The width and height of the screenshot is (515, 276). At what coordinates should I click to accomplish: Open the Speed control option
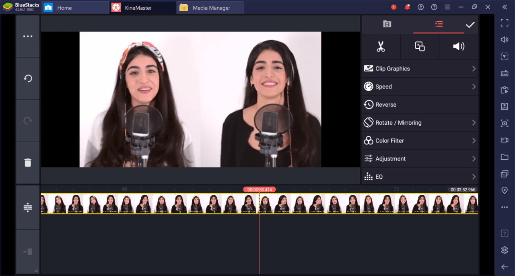click(x=420, y=87)
